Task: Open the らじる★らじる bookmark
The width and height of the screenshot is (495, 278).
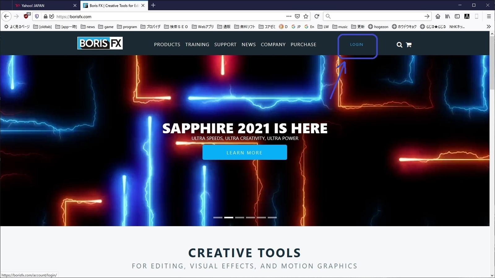Action: [x=433, y=27]
